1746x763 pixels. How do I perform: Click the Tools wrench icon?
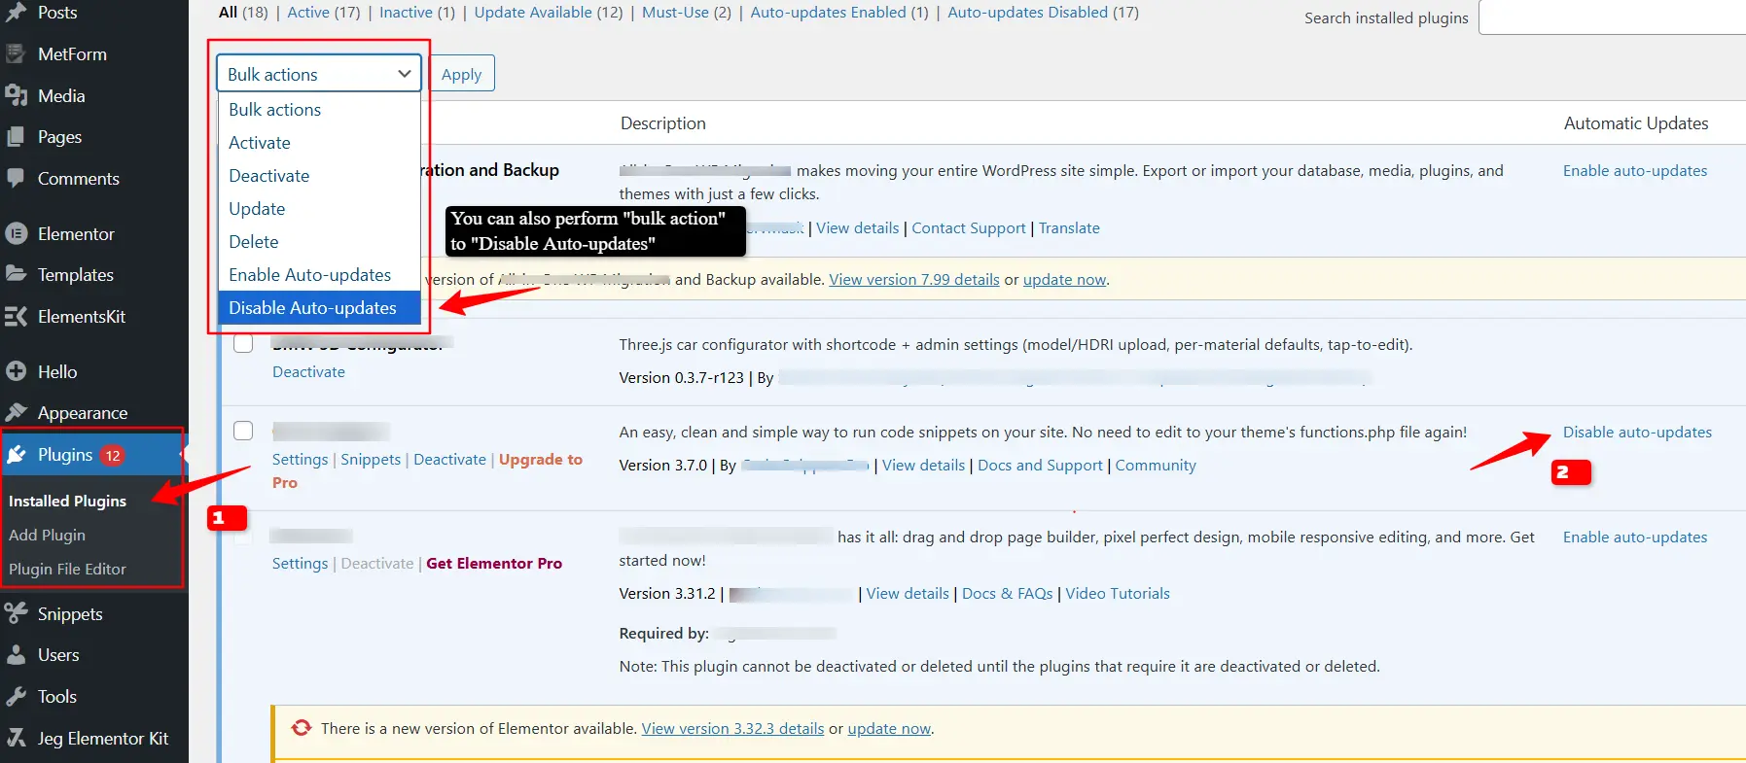pyautogui.click(x=16, y=696)
